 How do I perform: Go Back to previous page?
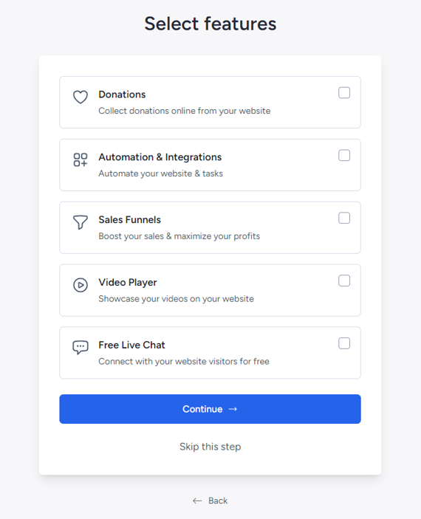pyautogui.click(x=210, y=501)
